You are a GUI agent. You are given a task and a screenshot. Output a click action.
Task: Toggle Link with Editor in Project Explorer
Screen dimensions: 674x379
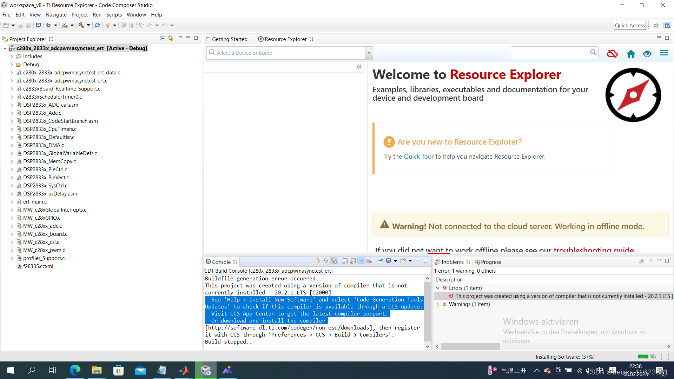click(171, 38)
